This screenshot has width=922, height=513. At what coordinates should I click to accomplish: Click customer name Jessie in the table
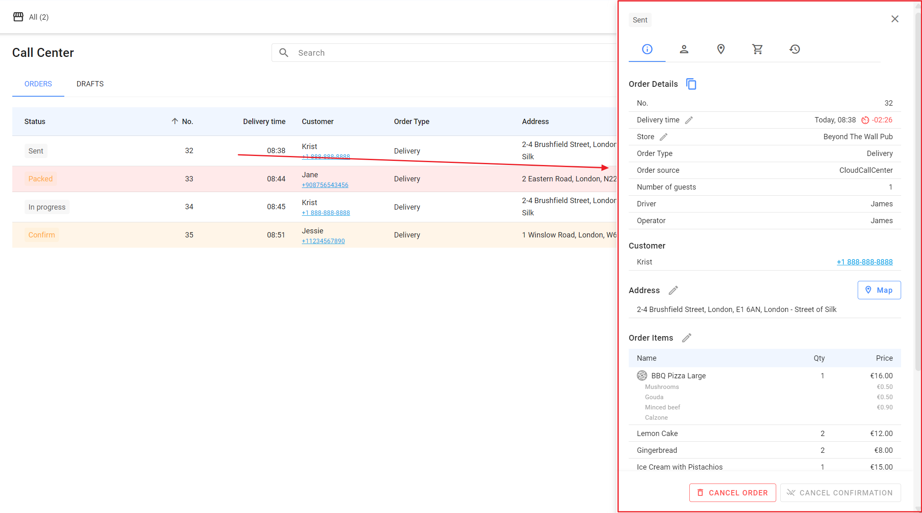click(x=313, y=231)
